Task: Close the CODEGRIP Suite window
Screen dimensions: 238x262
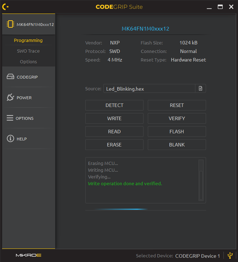Action: click(231, 7)
